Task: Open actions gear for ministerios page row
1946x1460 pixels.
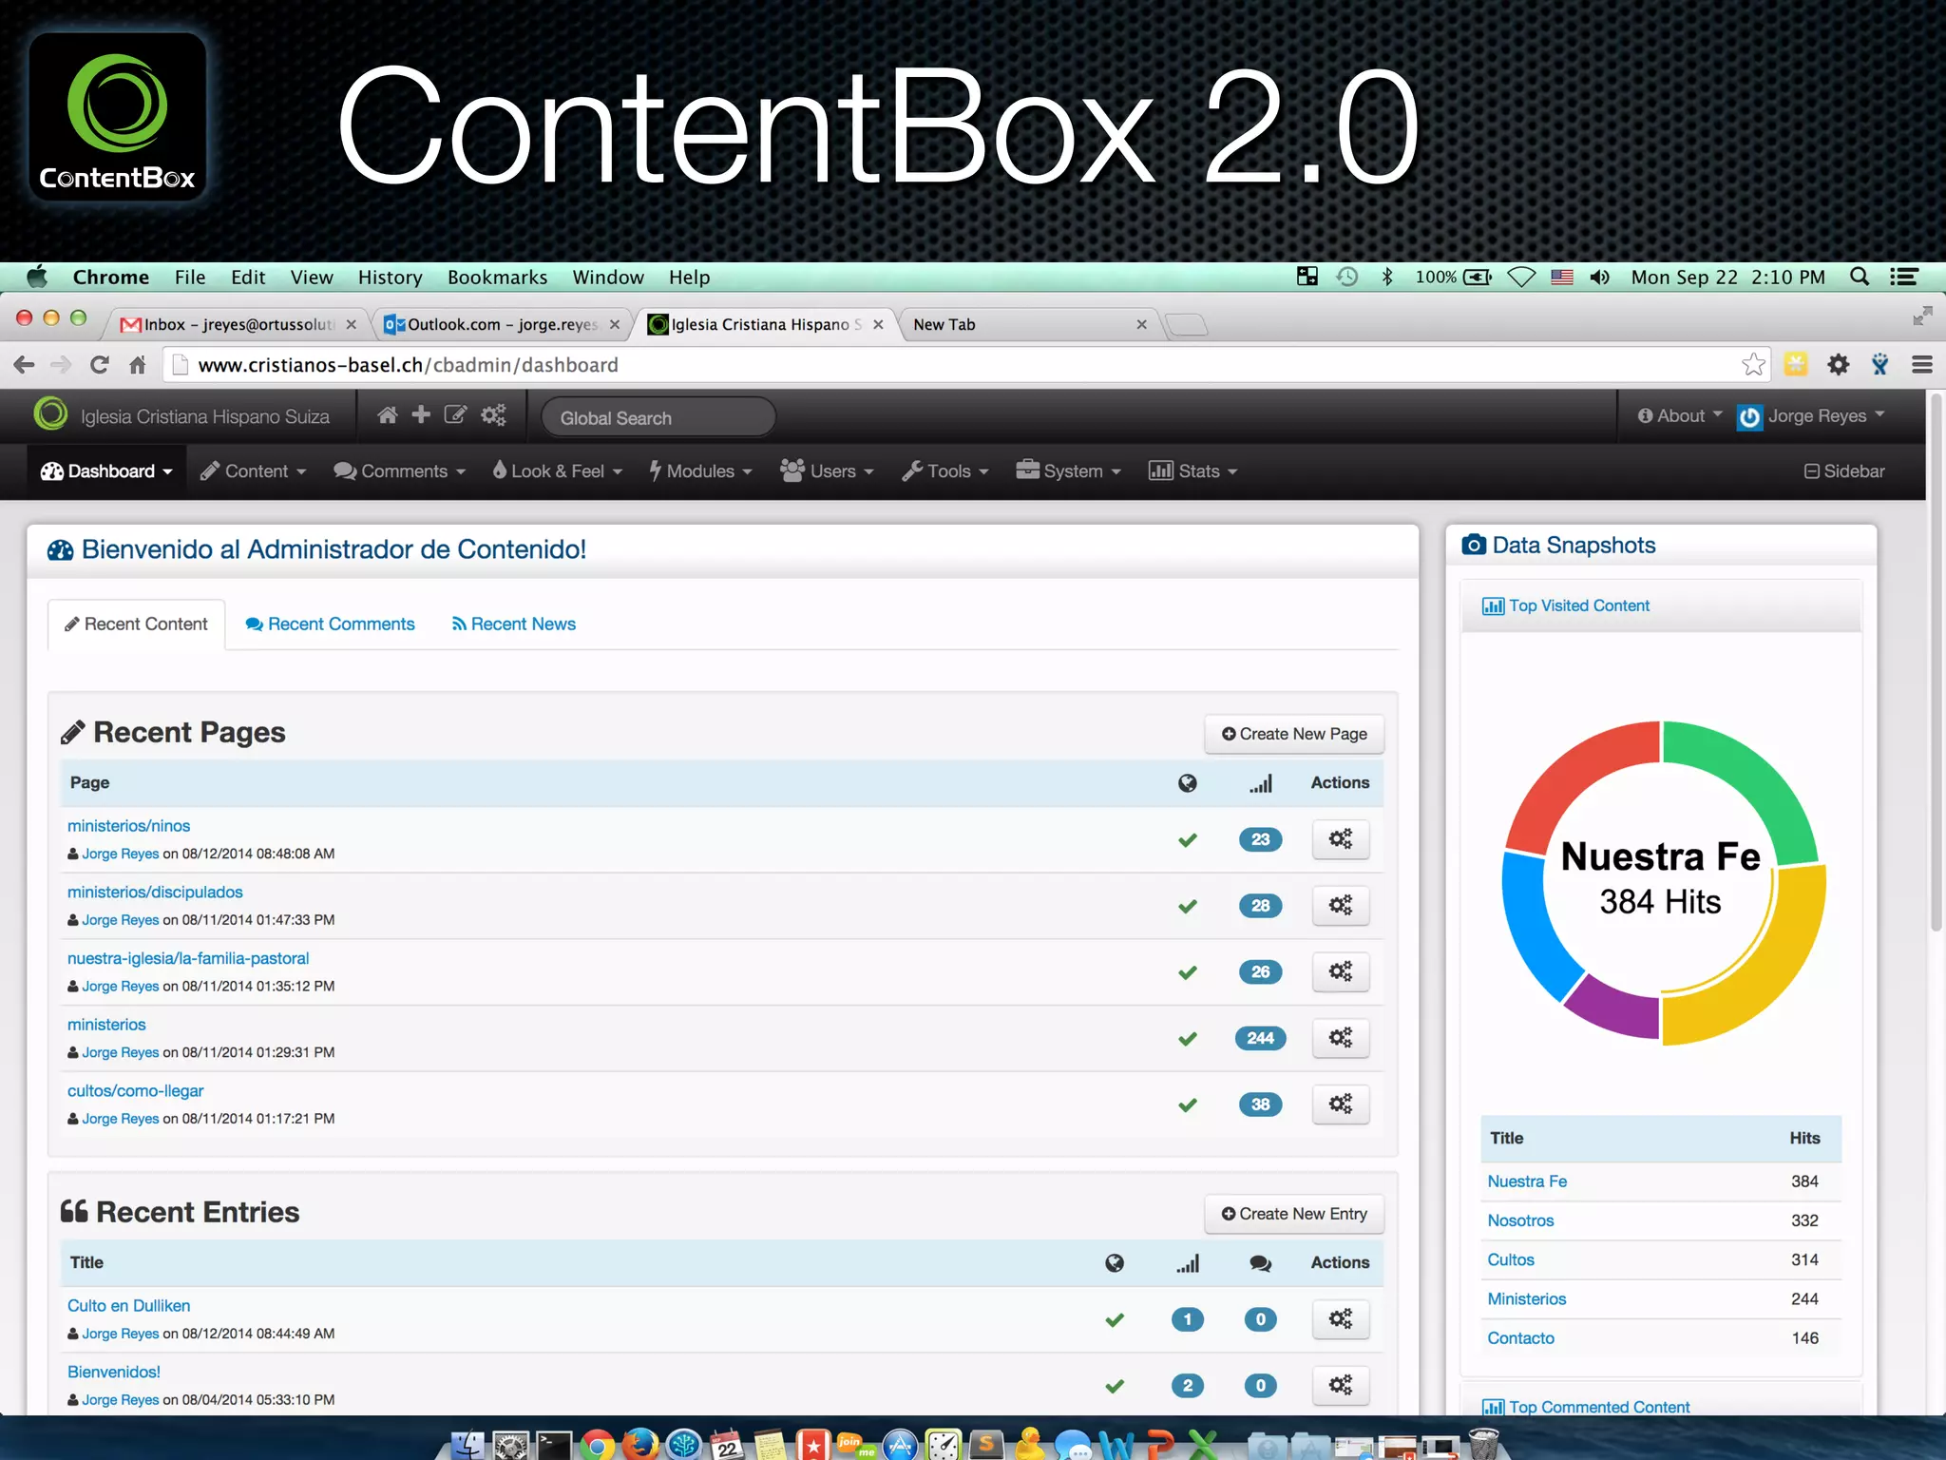Action: pyautogui.click(x=1340, y=1038)
